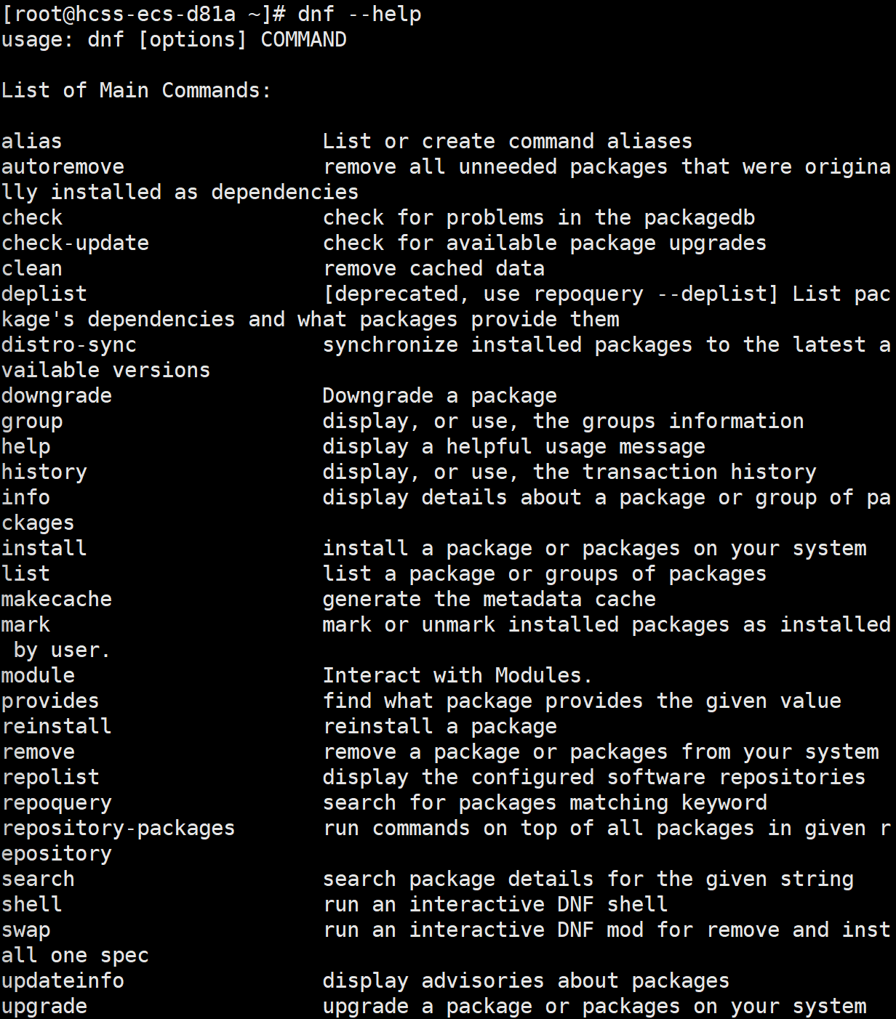This screenshot has height=1019, width=896.
Task: Place cursor on the 'downgrade' command
Action: (57, 396)
